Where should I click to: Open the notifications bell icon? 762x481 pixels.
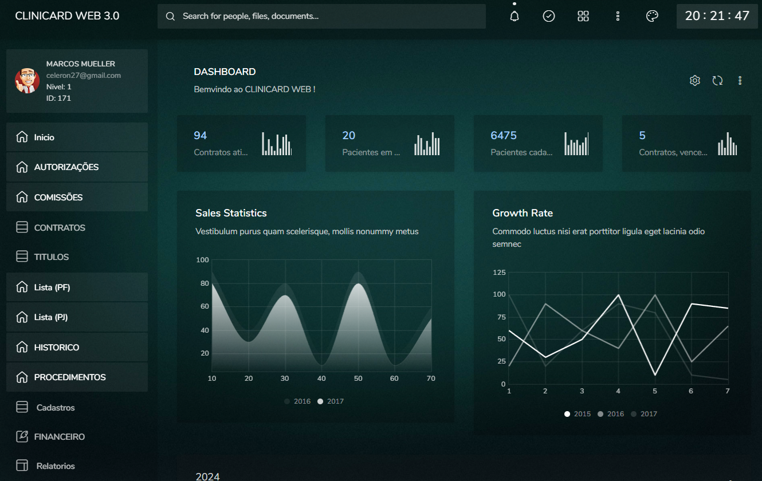[514, 16]
